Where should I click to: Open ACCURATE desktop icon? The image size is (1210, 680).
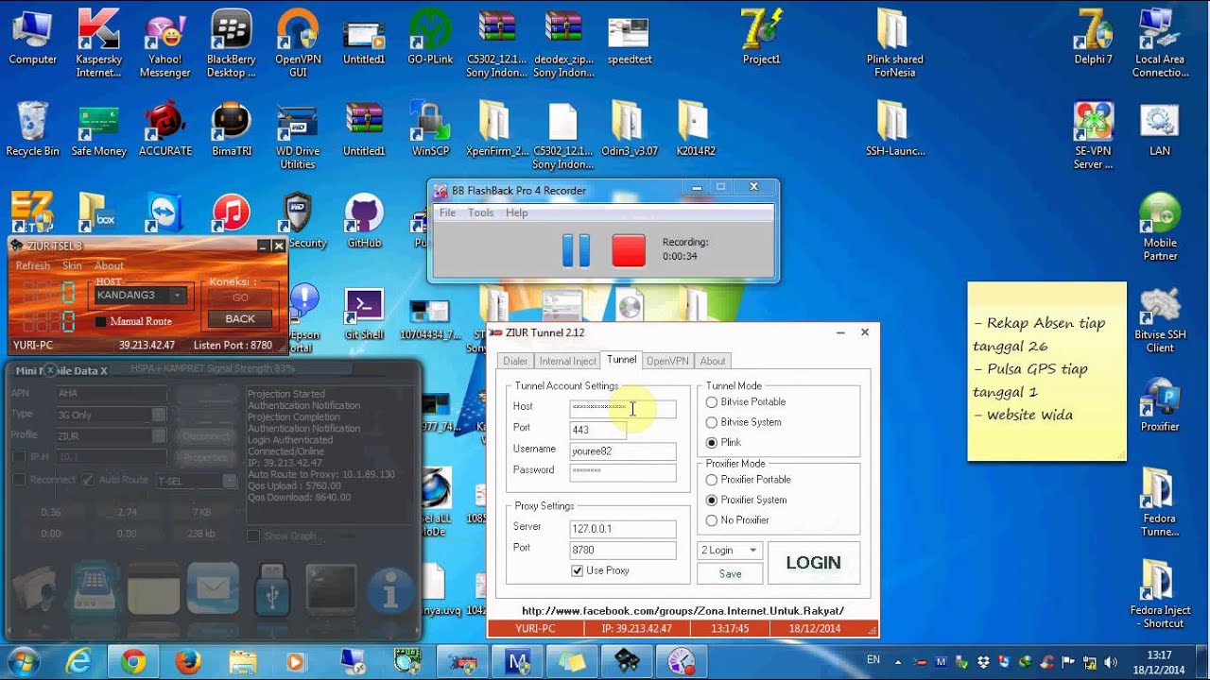click(x=164, y=129)
